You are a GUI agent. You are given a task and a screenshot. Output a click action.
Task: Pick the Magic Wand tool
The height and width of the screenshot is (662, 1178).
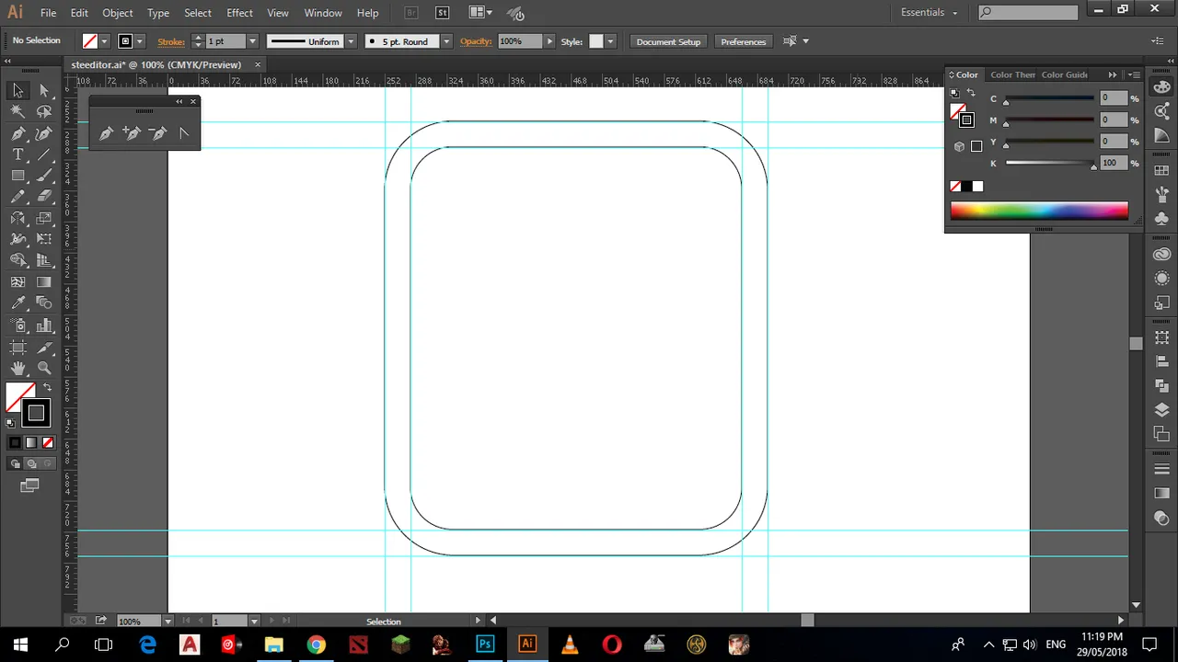(17, 111)
